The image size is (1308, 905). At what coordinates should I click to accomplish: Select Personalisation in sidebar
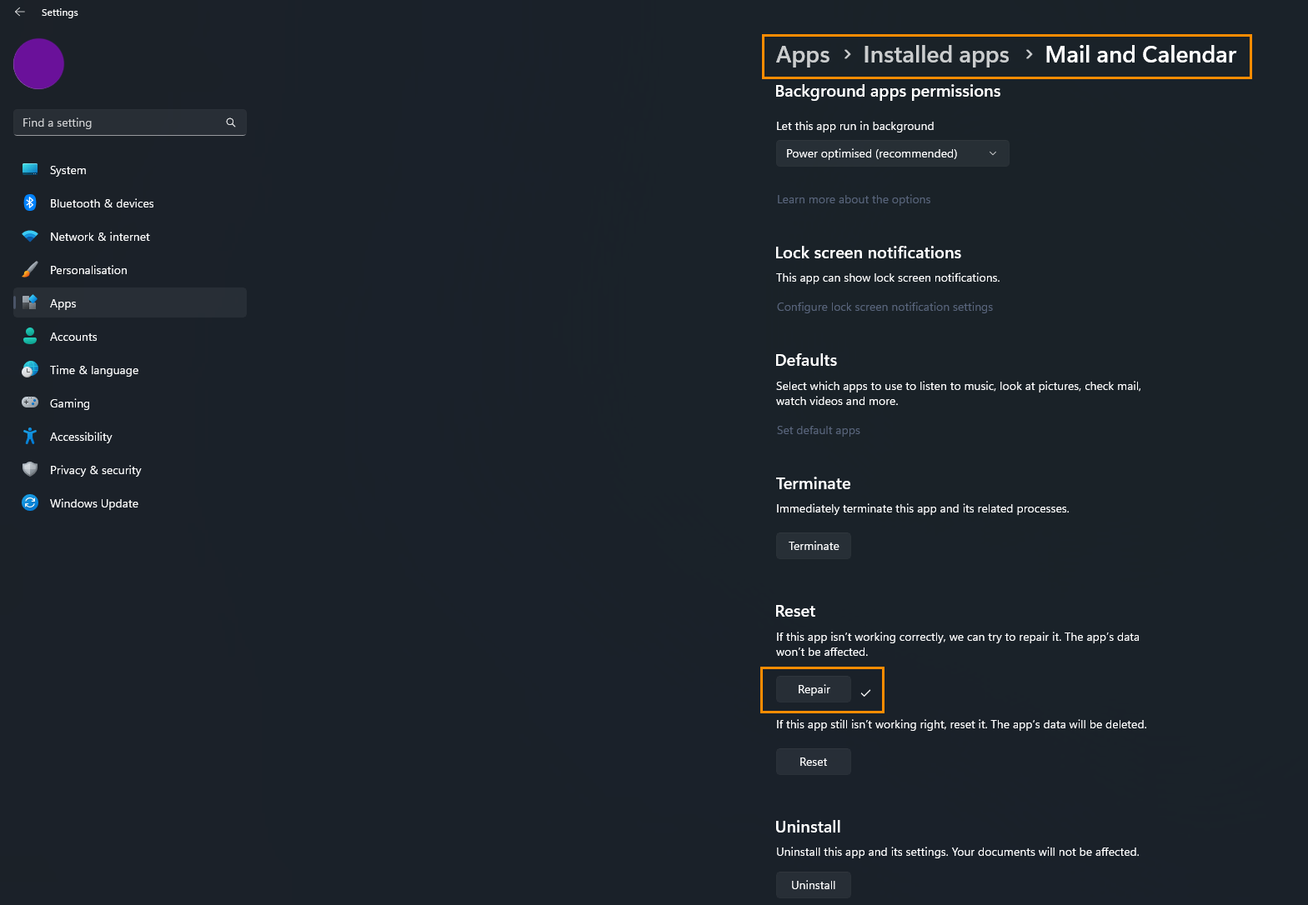click(130, 270)
